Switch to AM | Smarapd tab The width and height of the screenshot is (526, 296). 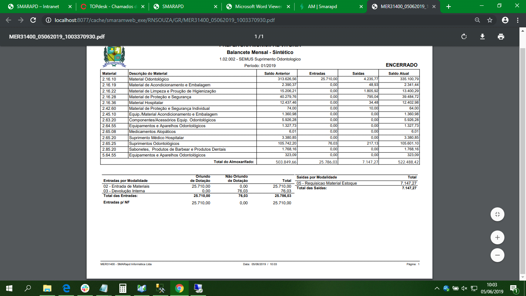pos(330,7)
